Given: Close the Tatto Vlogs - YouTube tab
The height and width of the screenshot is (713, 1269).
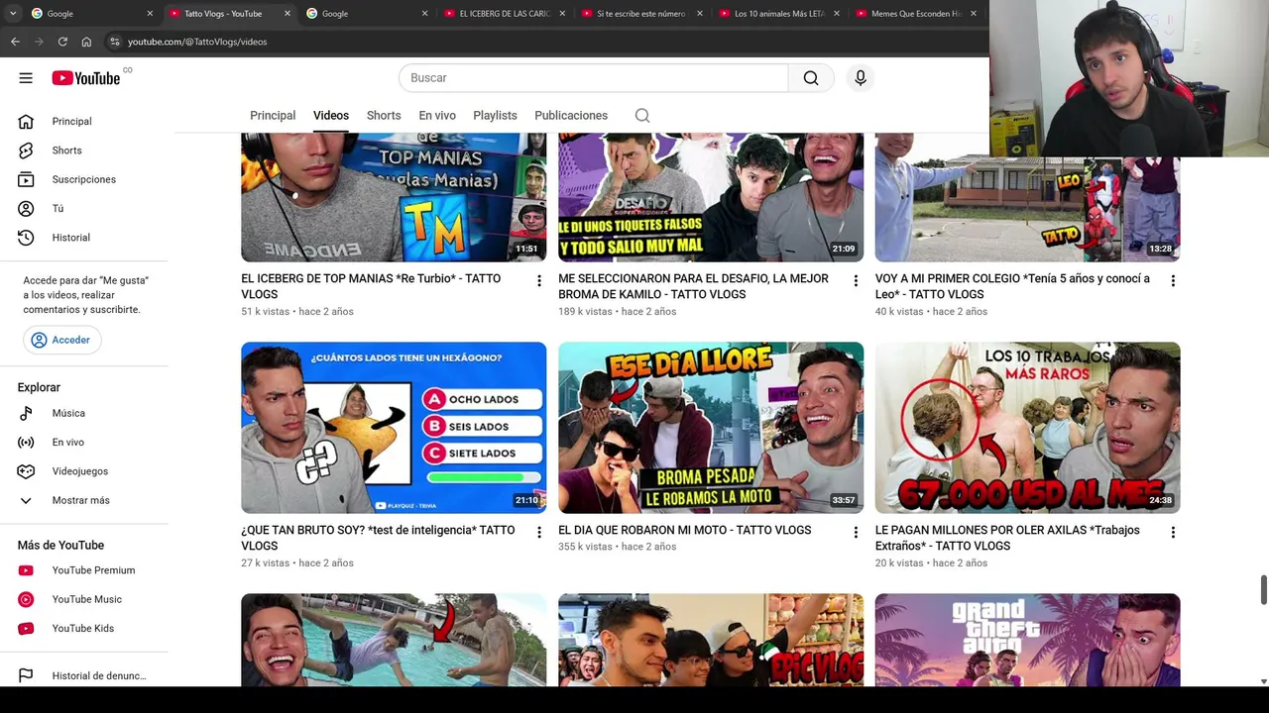Looking at the screenshot, I should click(288, 14).
